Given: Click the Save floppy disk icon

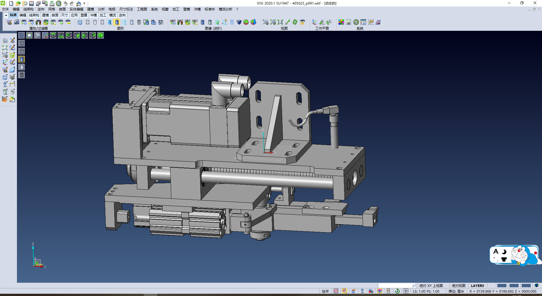Looking at the screenshot, I should [x=31, y=3].
